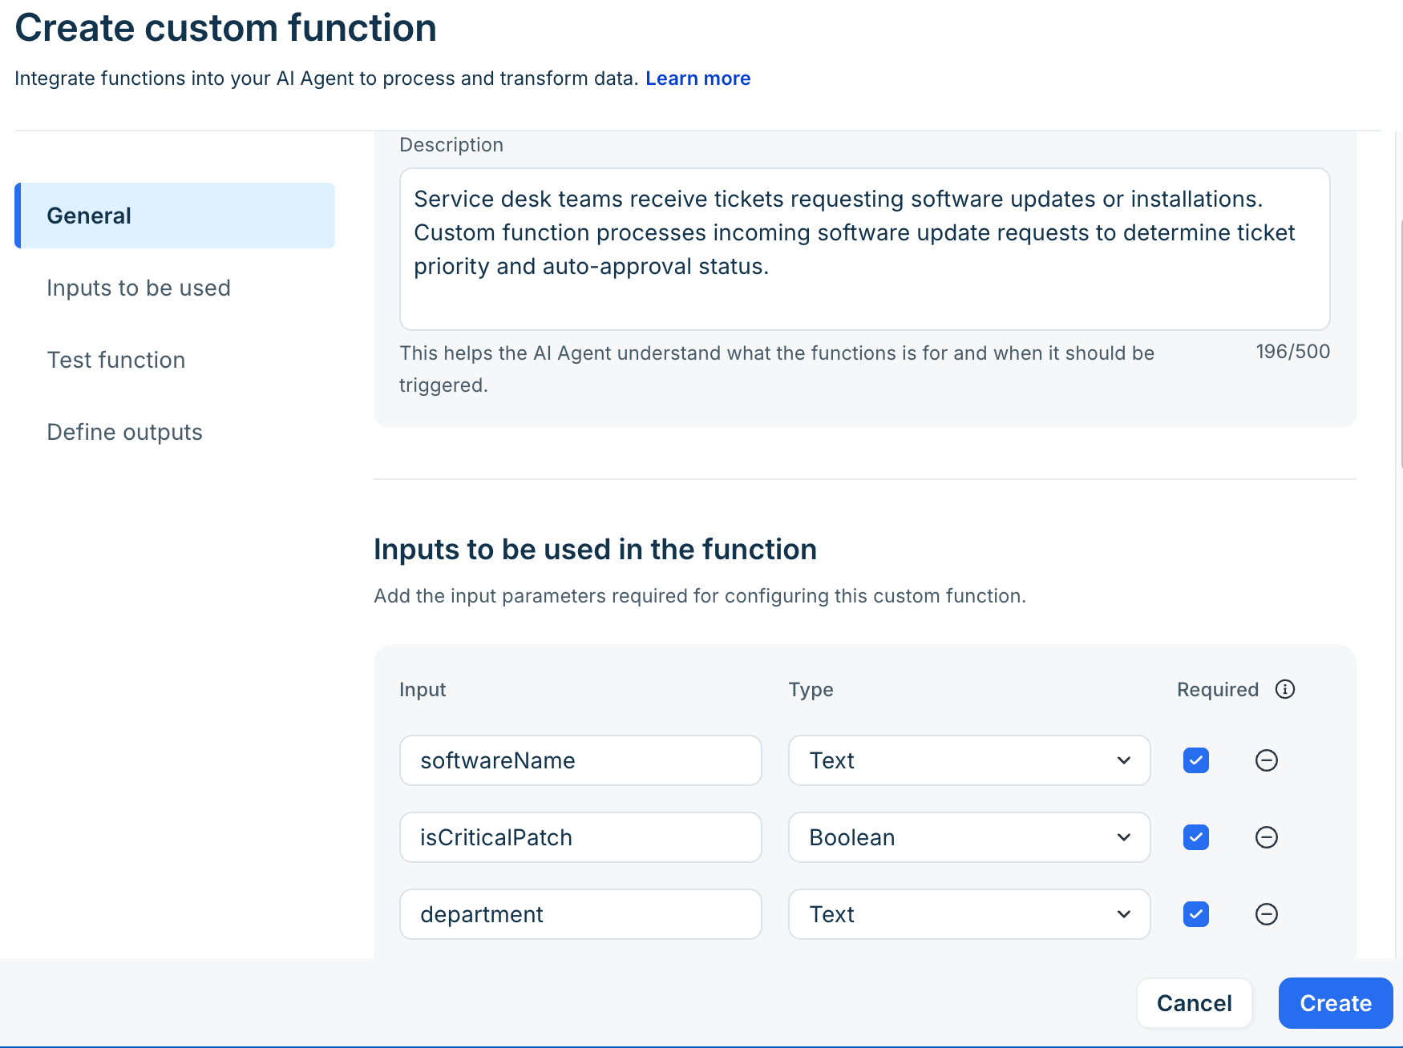Image resolution: width=1403 pixels, height=1048 pixels.
Task: Select the General section tab
Action: [175, 216]
